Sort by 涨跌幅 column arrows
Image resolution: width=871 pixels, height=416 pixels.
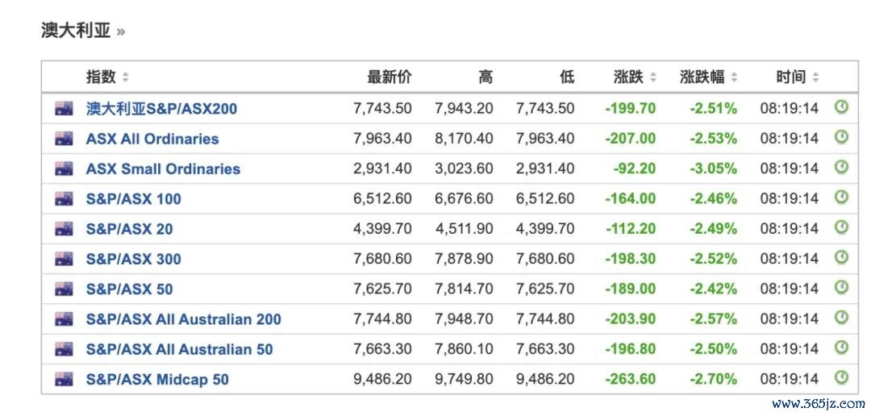pyautogui.click(x=735, y=77)
